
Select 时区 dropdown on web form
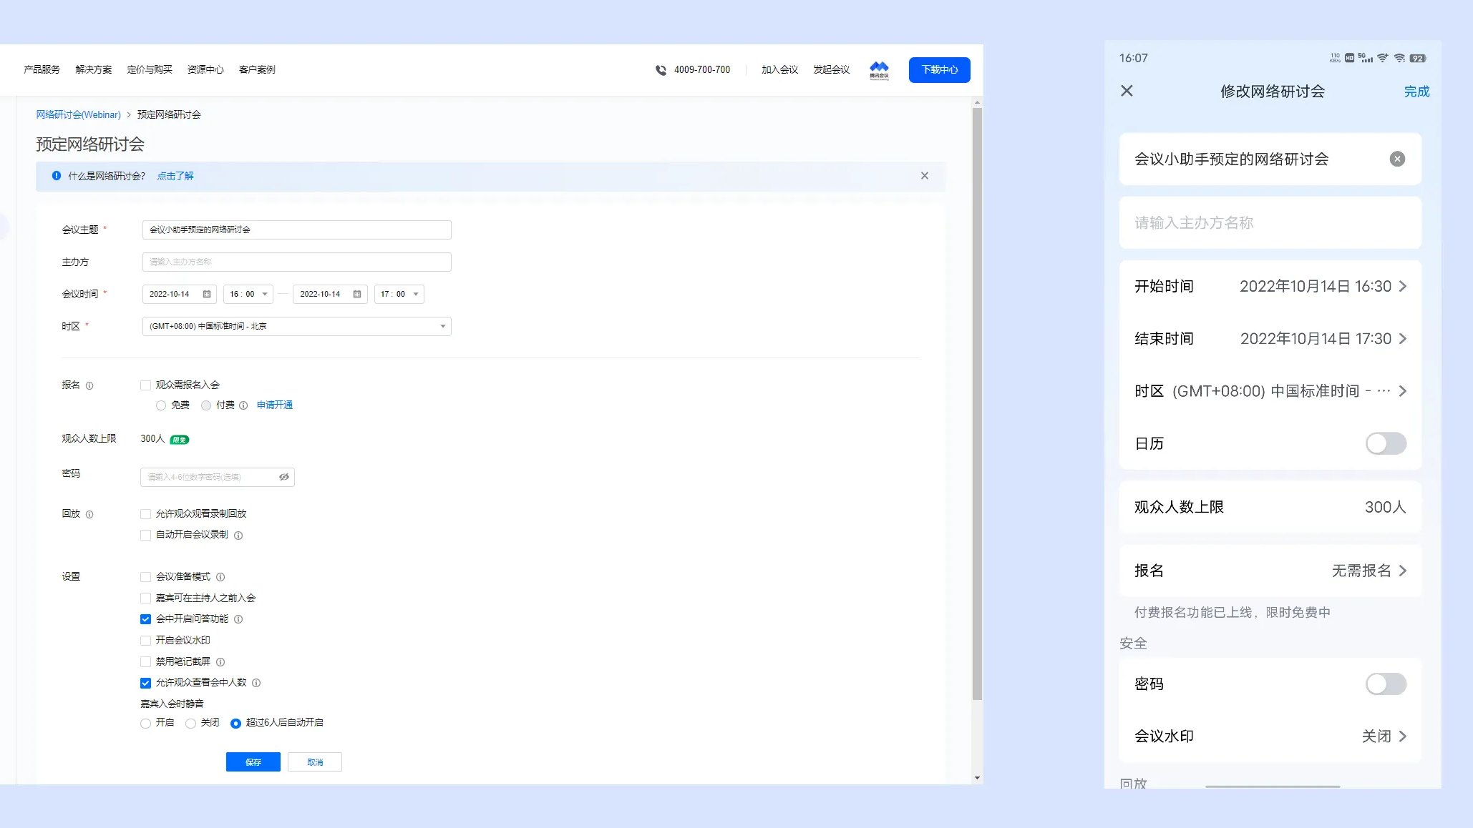tap(296, 325)
